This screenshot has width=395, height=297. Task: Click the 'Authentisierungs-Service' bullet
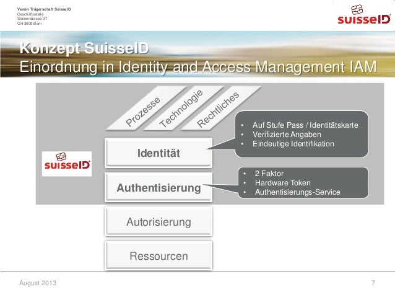(298, 192)
